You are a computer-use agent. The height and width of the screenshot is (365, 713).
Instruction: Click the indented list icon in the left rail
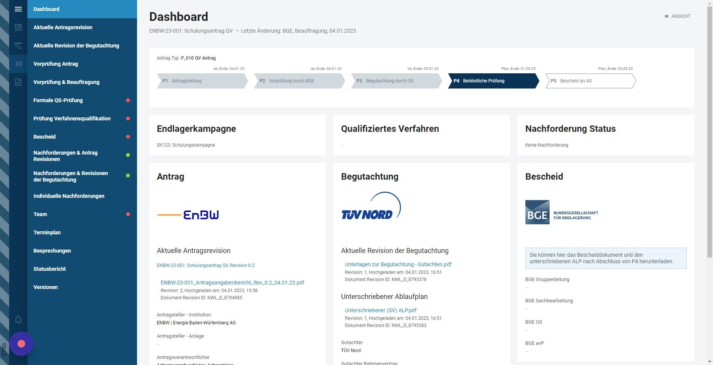coord(18,46)
